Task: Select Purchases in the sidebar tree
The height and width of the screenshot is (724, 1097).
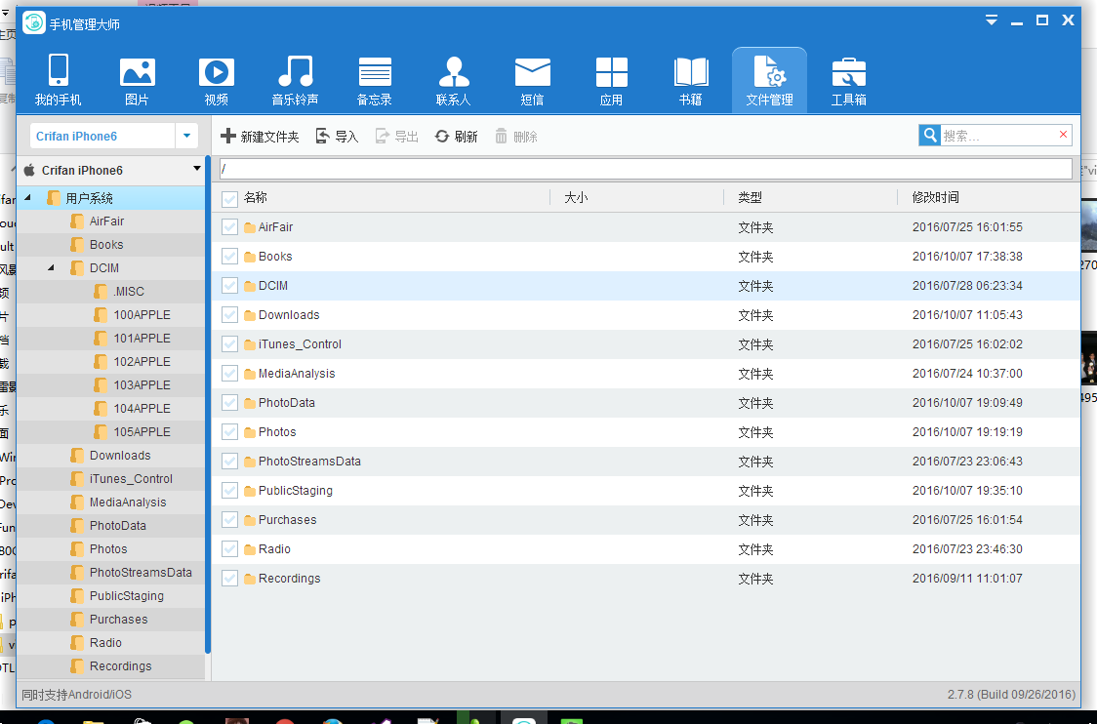Action: pos(118,619)
